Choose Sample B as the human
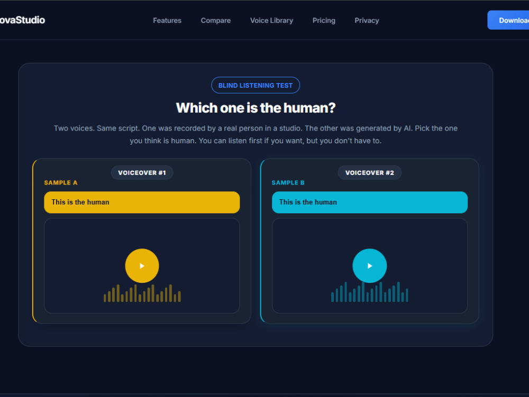Image resolution: width=529 pixels, height=397 pixels. (x=369, y=202)
